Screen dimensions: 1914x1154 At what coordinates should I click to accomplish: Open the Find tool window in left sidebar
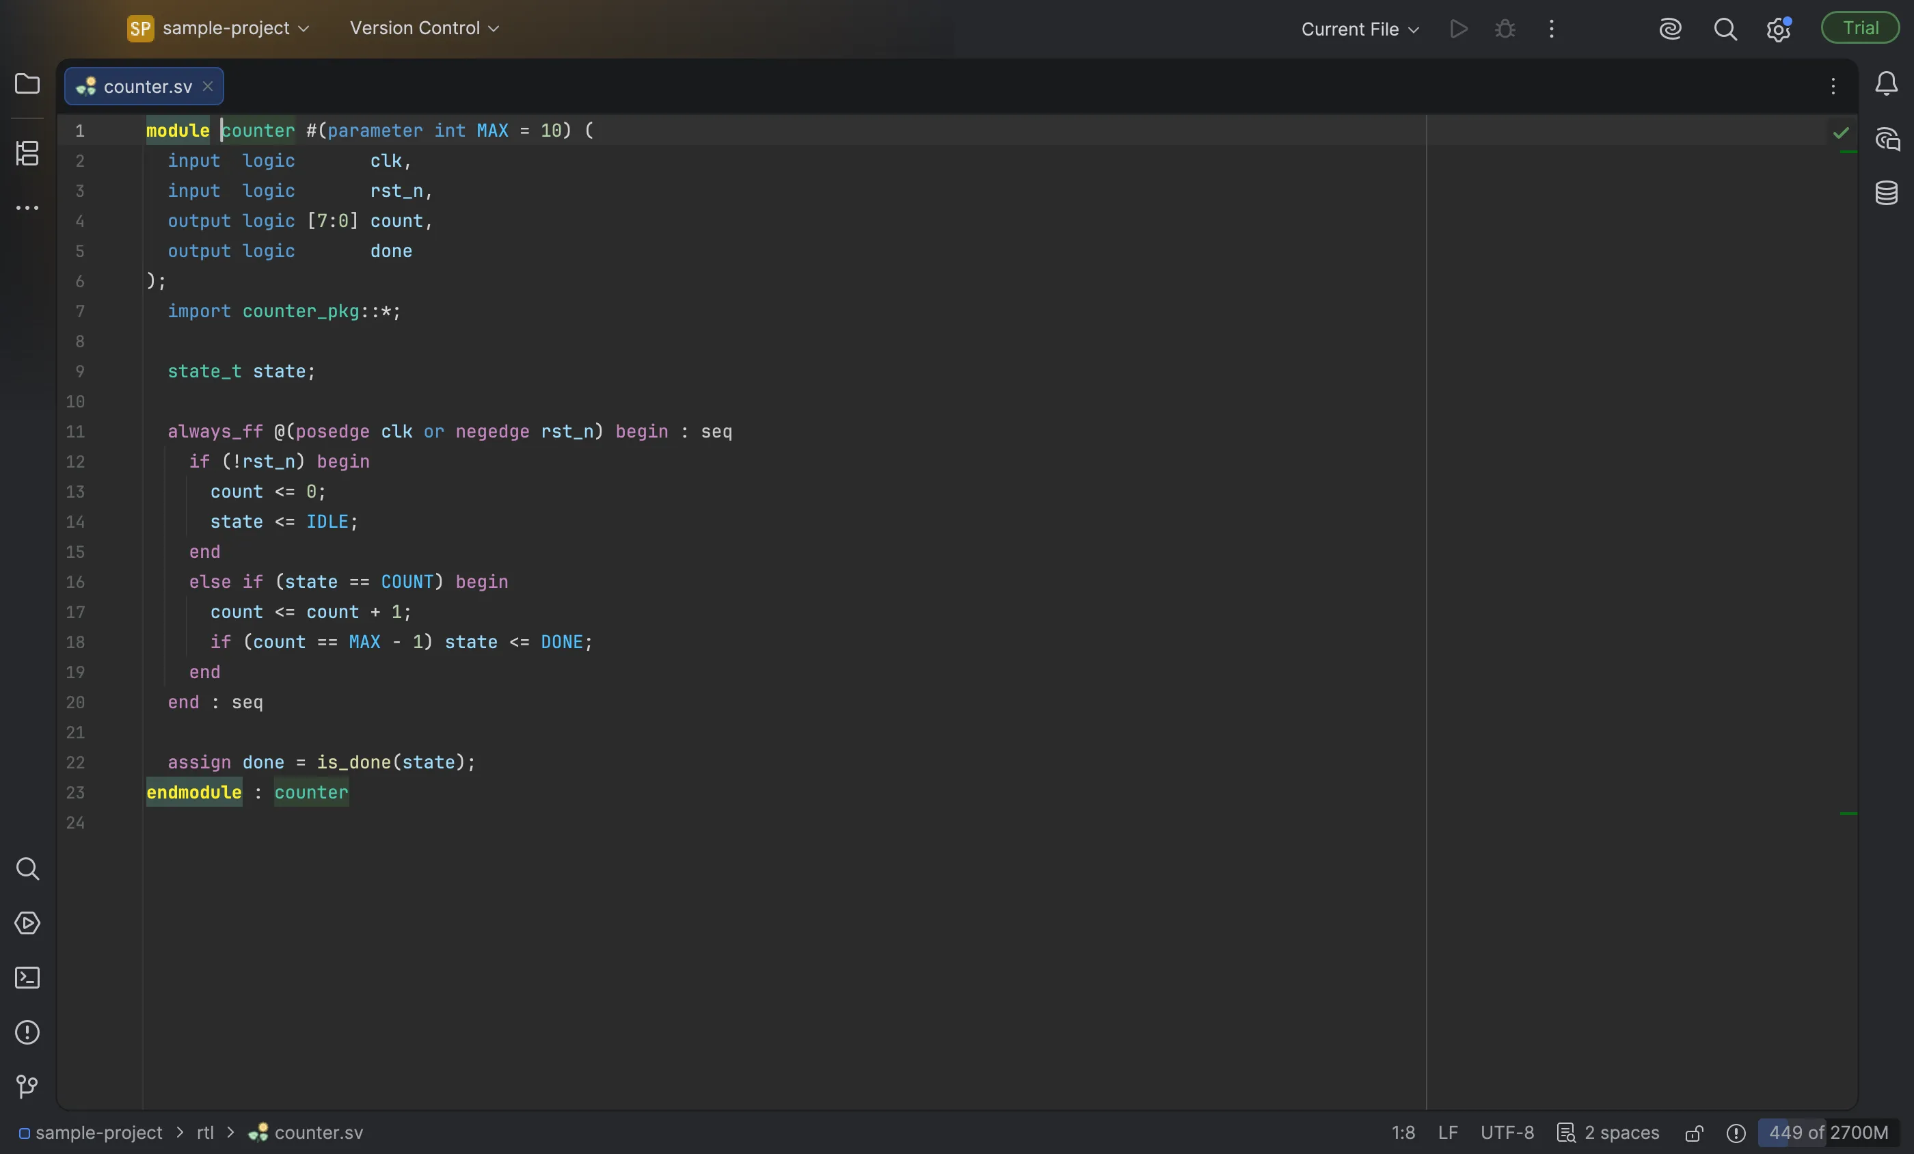point(27,868)
